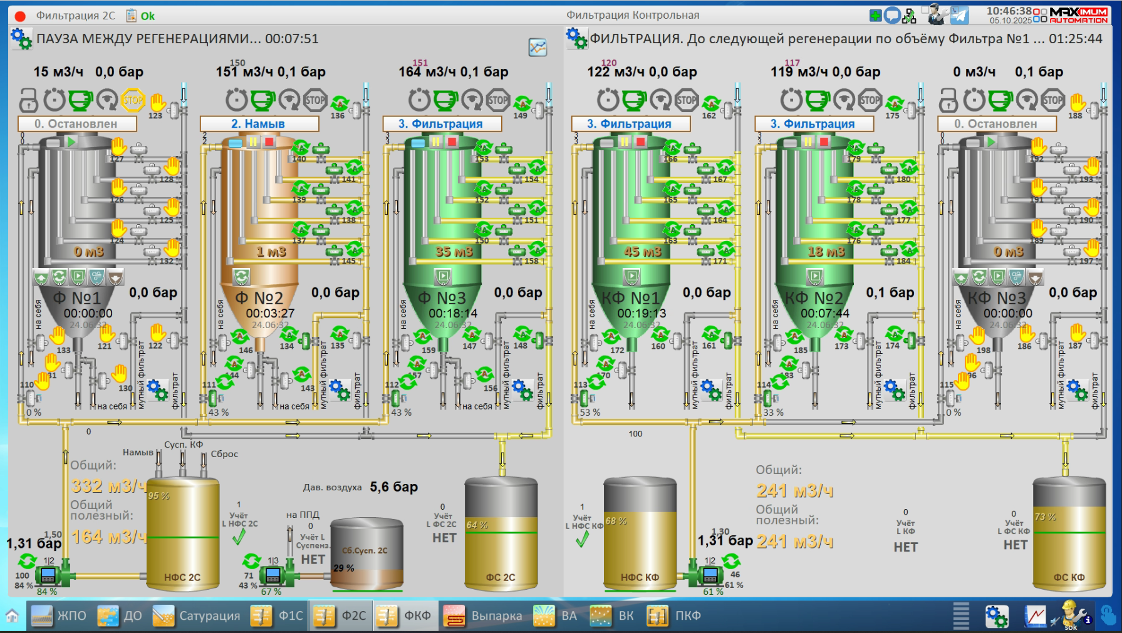
Task: Click the blue chat bubble icon in header
Action: point(892,16)
